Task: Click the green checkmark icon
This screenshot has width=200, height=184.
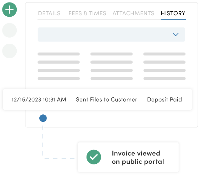Action: [94, 157]
